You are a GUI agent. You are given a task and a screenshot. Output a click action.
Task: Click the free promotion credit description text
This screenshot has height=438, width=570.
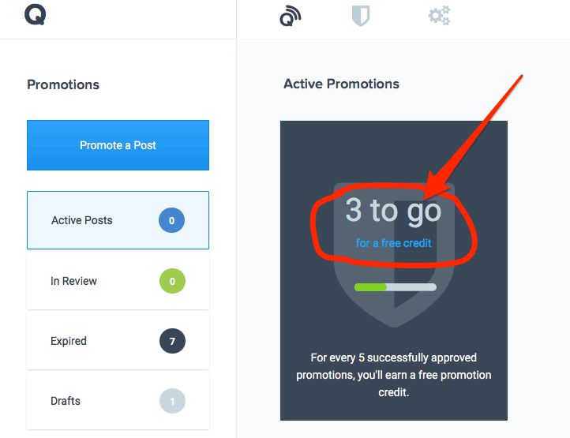tap(393, 375)
